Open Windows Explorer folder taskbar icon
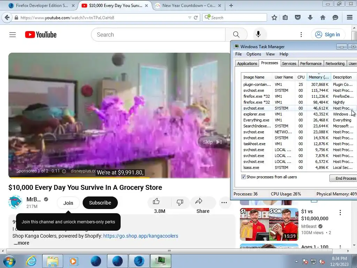Screen dimensions: 357x268 pos(52,261)
